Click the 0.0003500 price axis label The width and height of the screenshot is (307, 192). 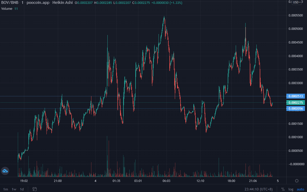[296, 69]
